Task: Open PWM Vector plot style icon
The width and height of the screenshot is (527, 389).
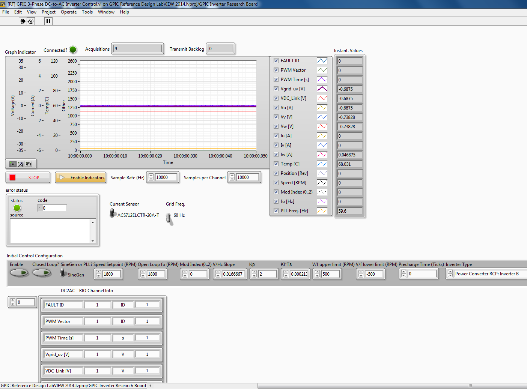Action: (x=322, y=70)
